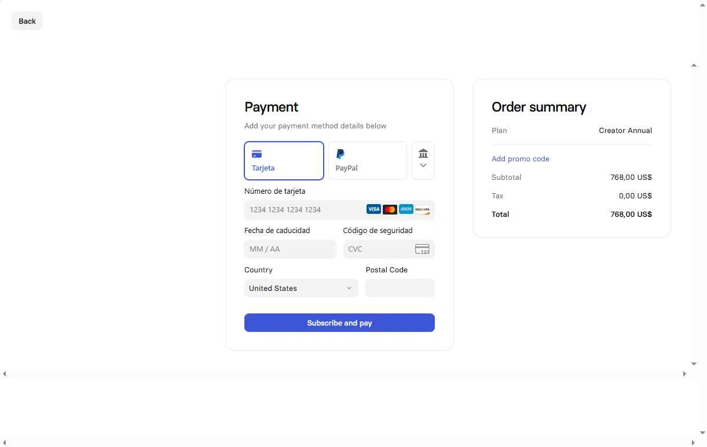Click the Discover card logo
Image resolution: width=707 pixels, height=447 pixels.
tap(422, 209)
